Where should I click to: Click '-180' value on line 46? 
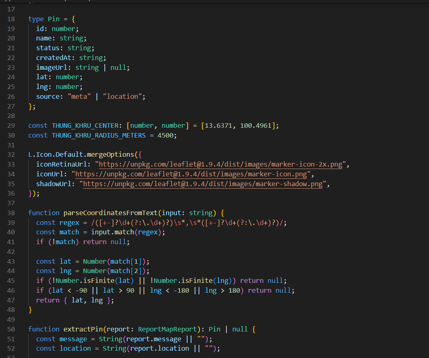pos(181,291)
